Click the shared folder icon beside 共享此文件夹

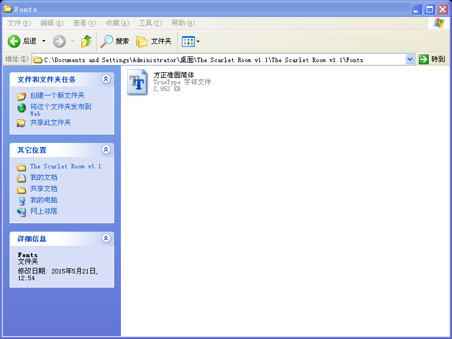pos(21,123)
